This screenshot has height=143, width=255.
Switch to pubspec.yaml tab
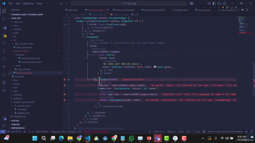coord(181,10)
